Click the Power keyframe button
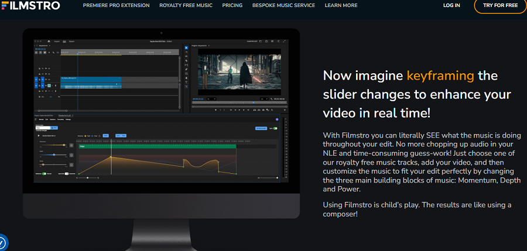 (x=71, y=164)
